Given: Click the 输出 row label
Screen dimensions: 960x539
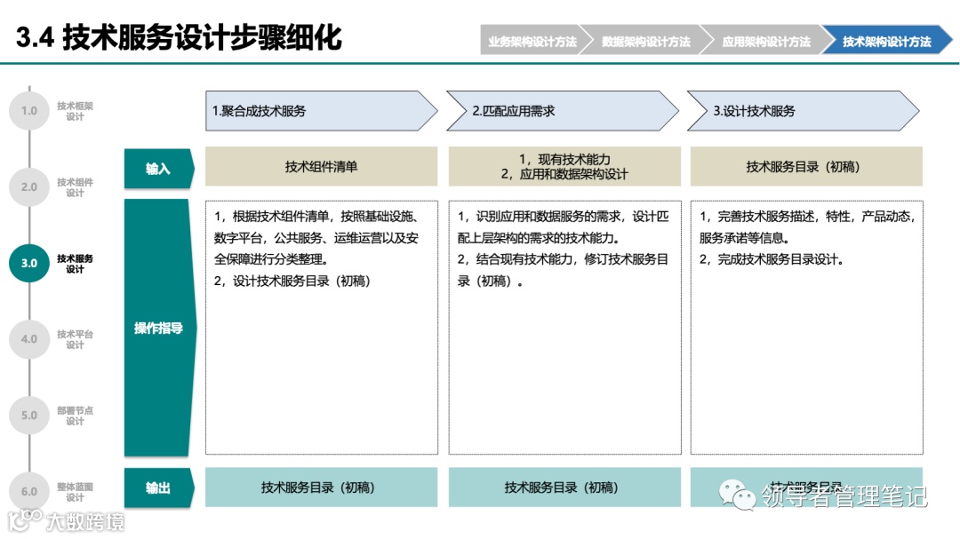Looking at the screenshot, I should 159,487.
